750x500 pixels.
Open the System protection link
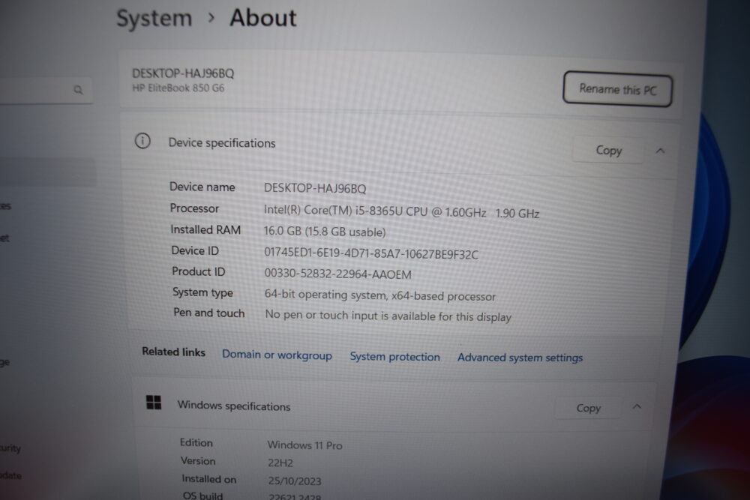point(394,357)
